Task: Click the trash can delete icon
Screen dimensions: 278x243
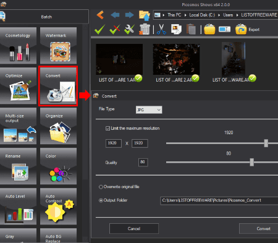Action: (x=145, y=29)
